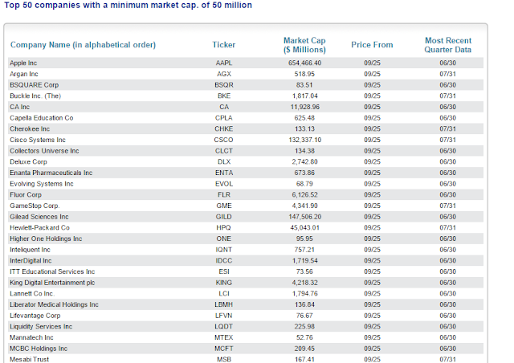Select Lifevantage Corp company name

tap(35, 316)
